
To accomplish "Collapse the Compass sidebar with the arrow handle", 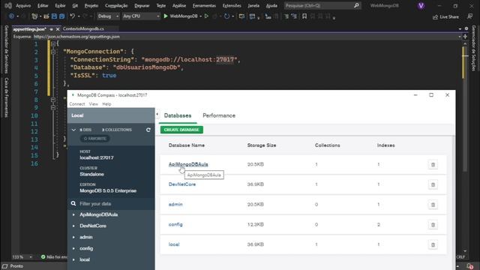I will (x=157, y=115).
